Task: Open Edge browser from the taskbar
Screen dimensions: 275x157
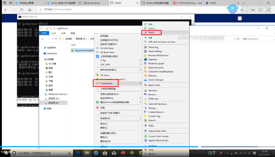Action: pyautogui.click(x=78, y=153)
